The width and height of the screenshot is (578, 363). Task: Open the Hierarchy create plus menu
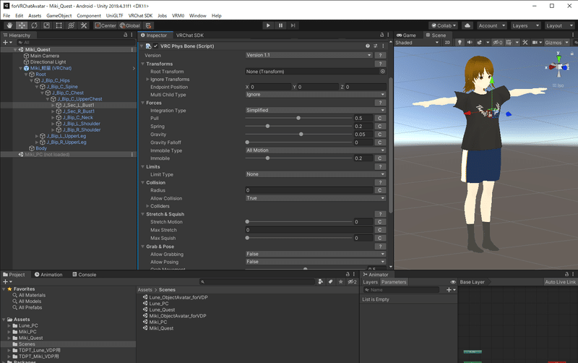7,43
